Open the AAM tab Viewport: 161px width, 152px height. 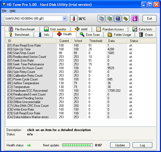(x=81, y=29)
